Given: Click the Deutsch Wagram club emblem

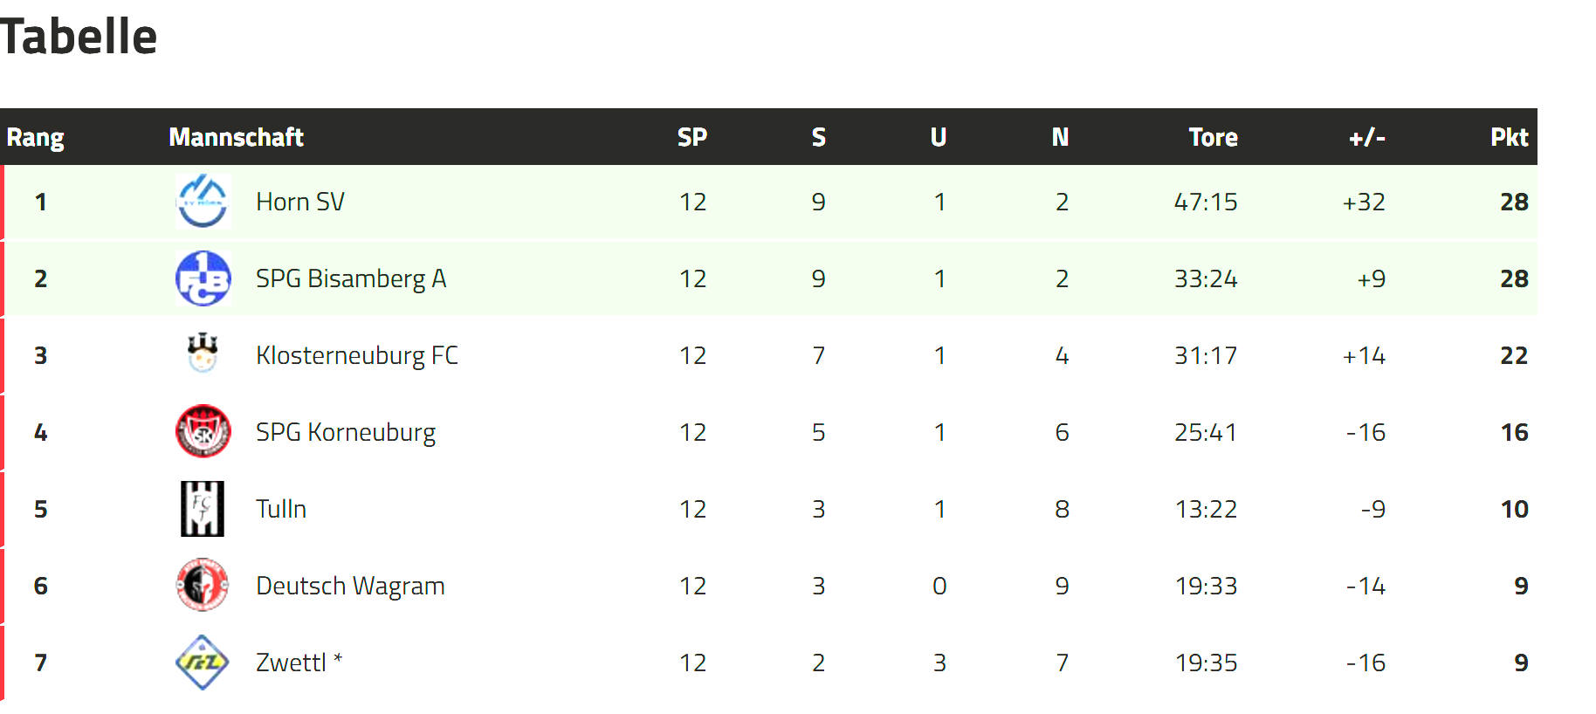Looking at the screenshot, I should (203, 585).
